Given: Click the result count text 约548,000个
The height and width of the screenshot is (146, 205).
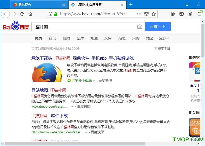Looking at the screenshot, I should pyautogui.click(x=71, y=49).
